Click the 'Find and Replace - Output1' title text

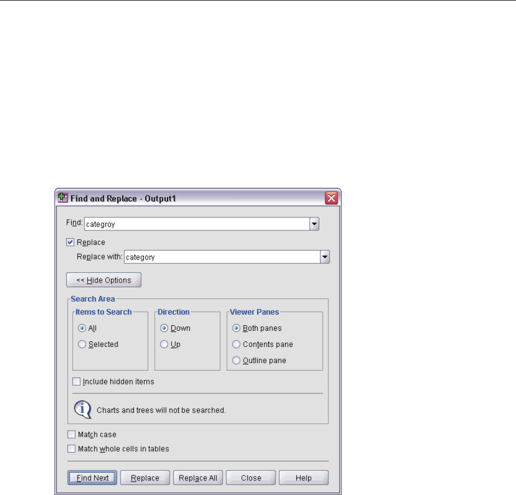click(123, 198)
